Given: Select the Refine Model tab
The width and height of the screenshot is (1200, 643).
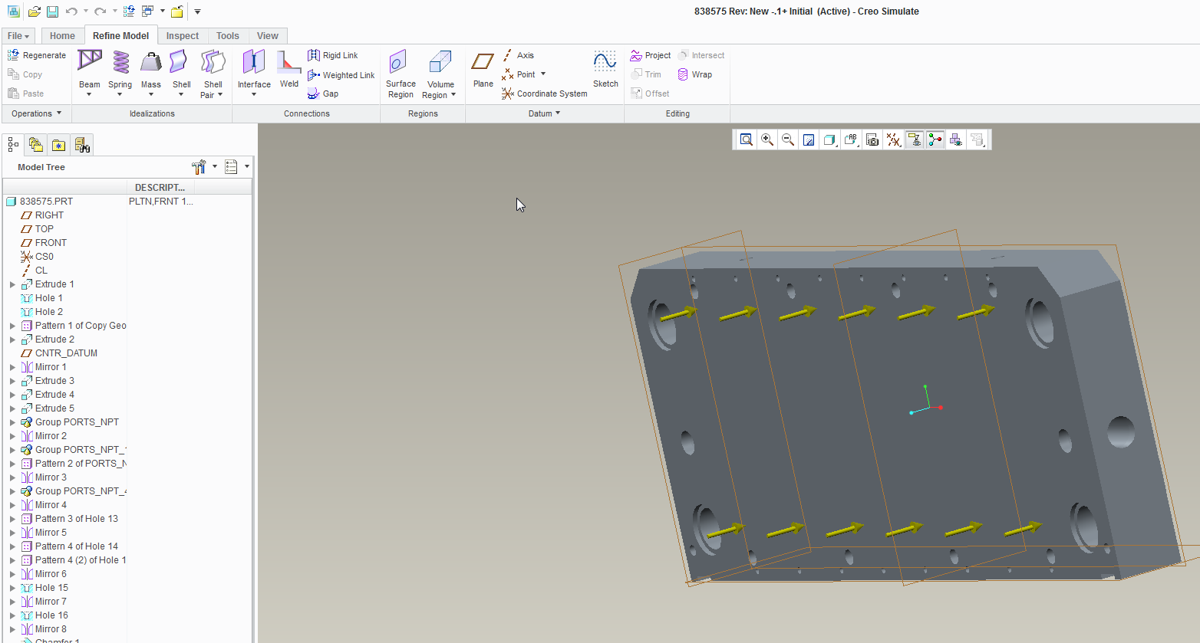Looking at the screenshot, I should point(120,35).
